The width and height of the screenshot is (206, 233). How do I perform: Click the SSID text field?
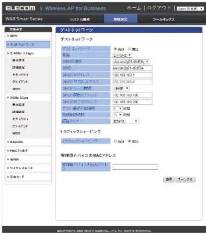132,68
